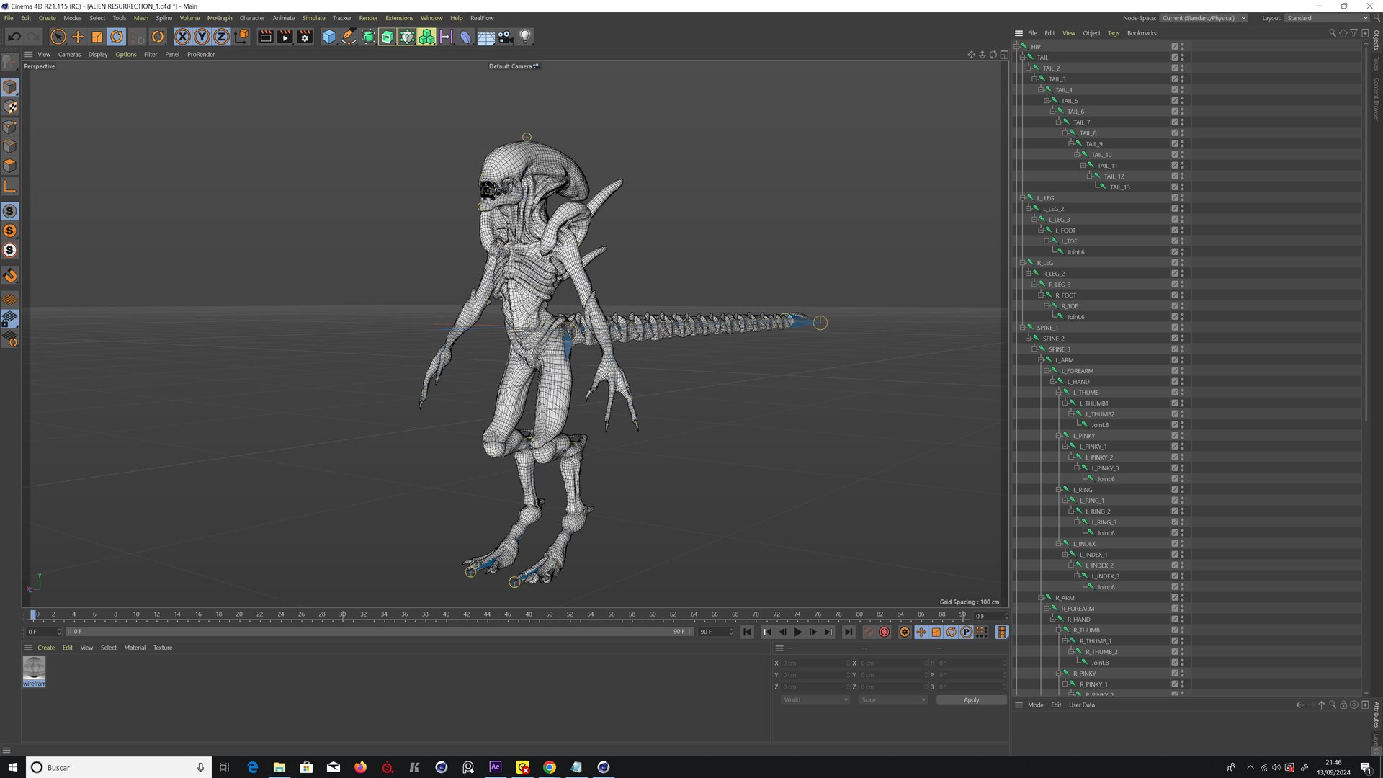Toggle visibility dots for TAIL_13 joint
This screenshot has height=778, width=1383.
[1182, 187]
